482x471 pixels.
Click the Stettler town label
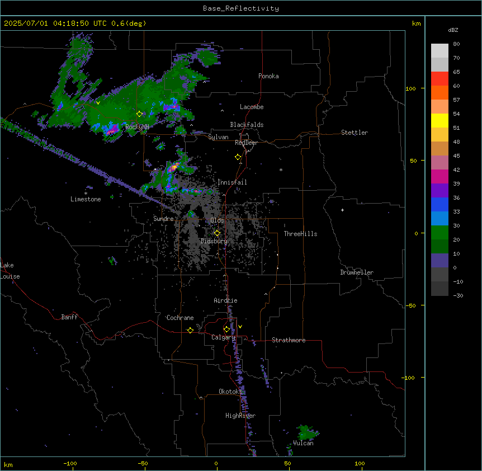pyautogui.click(x=354, y=133)
